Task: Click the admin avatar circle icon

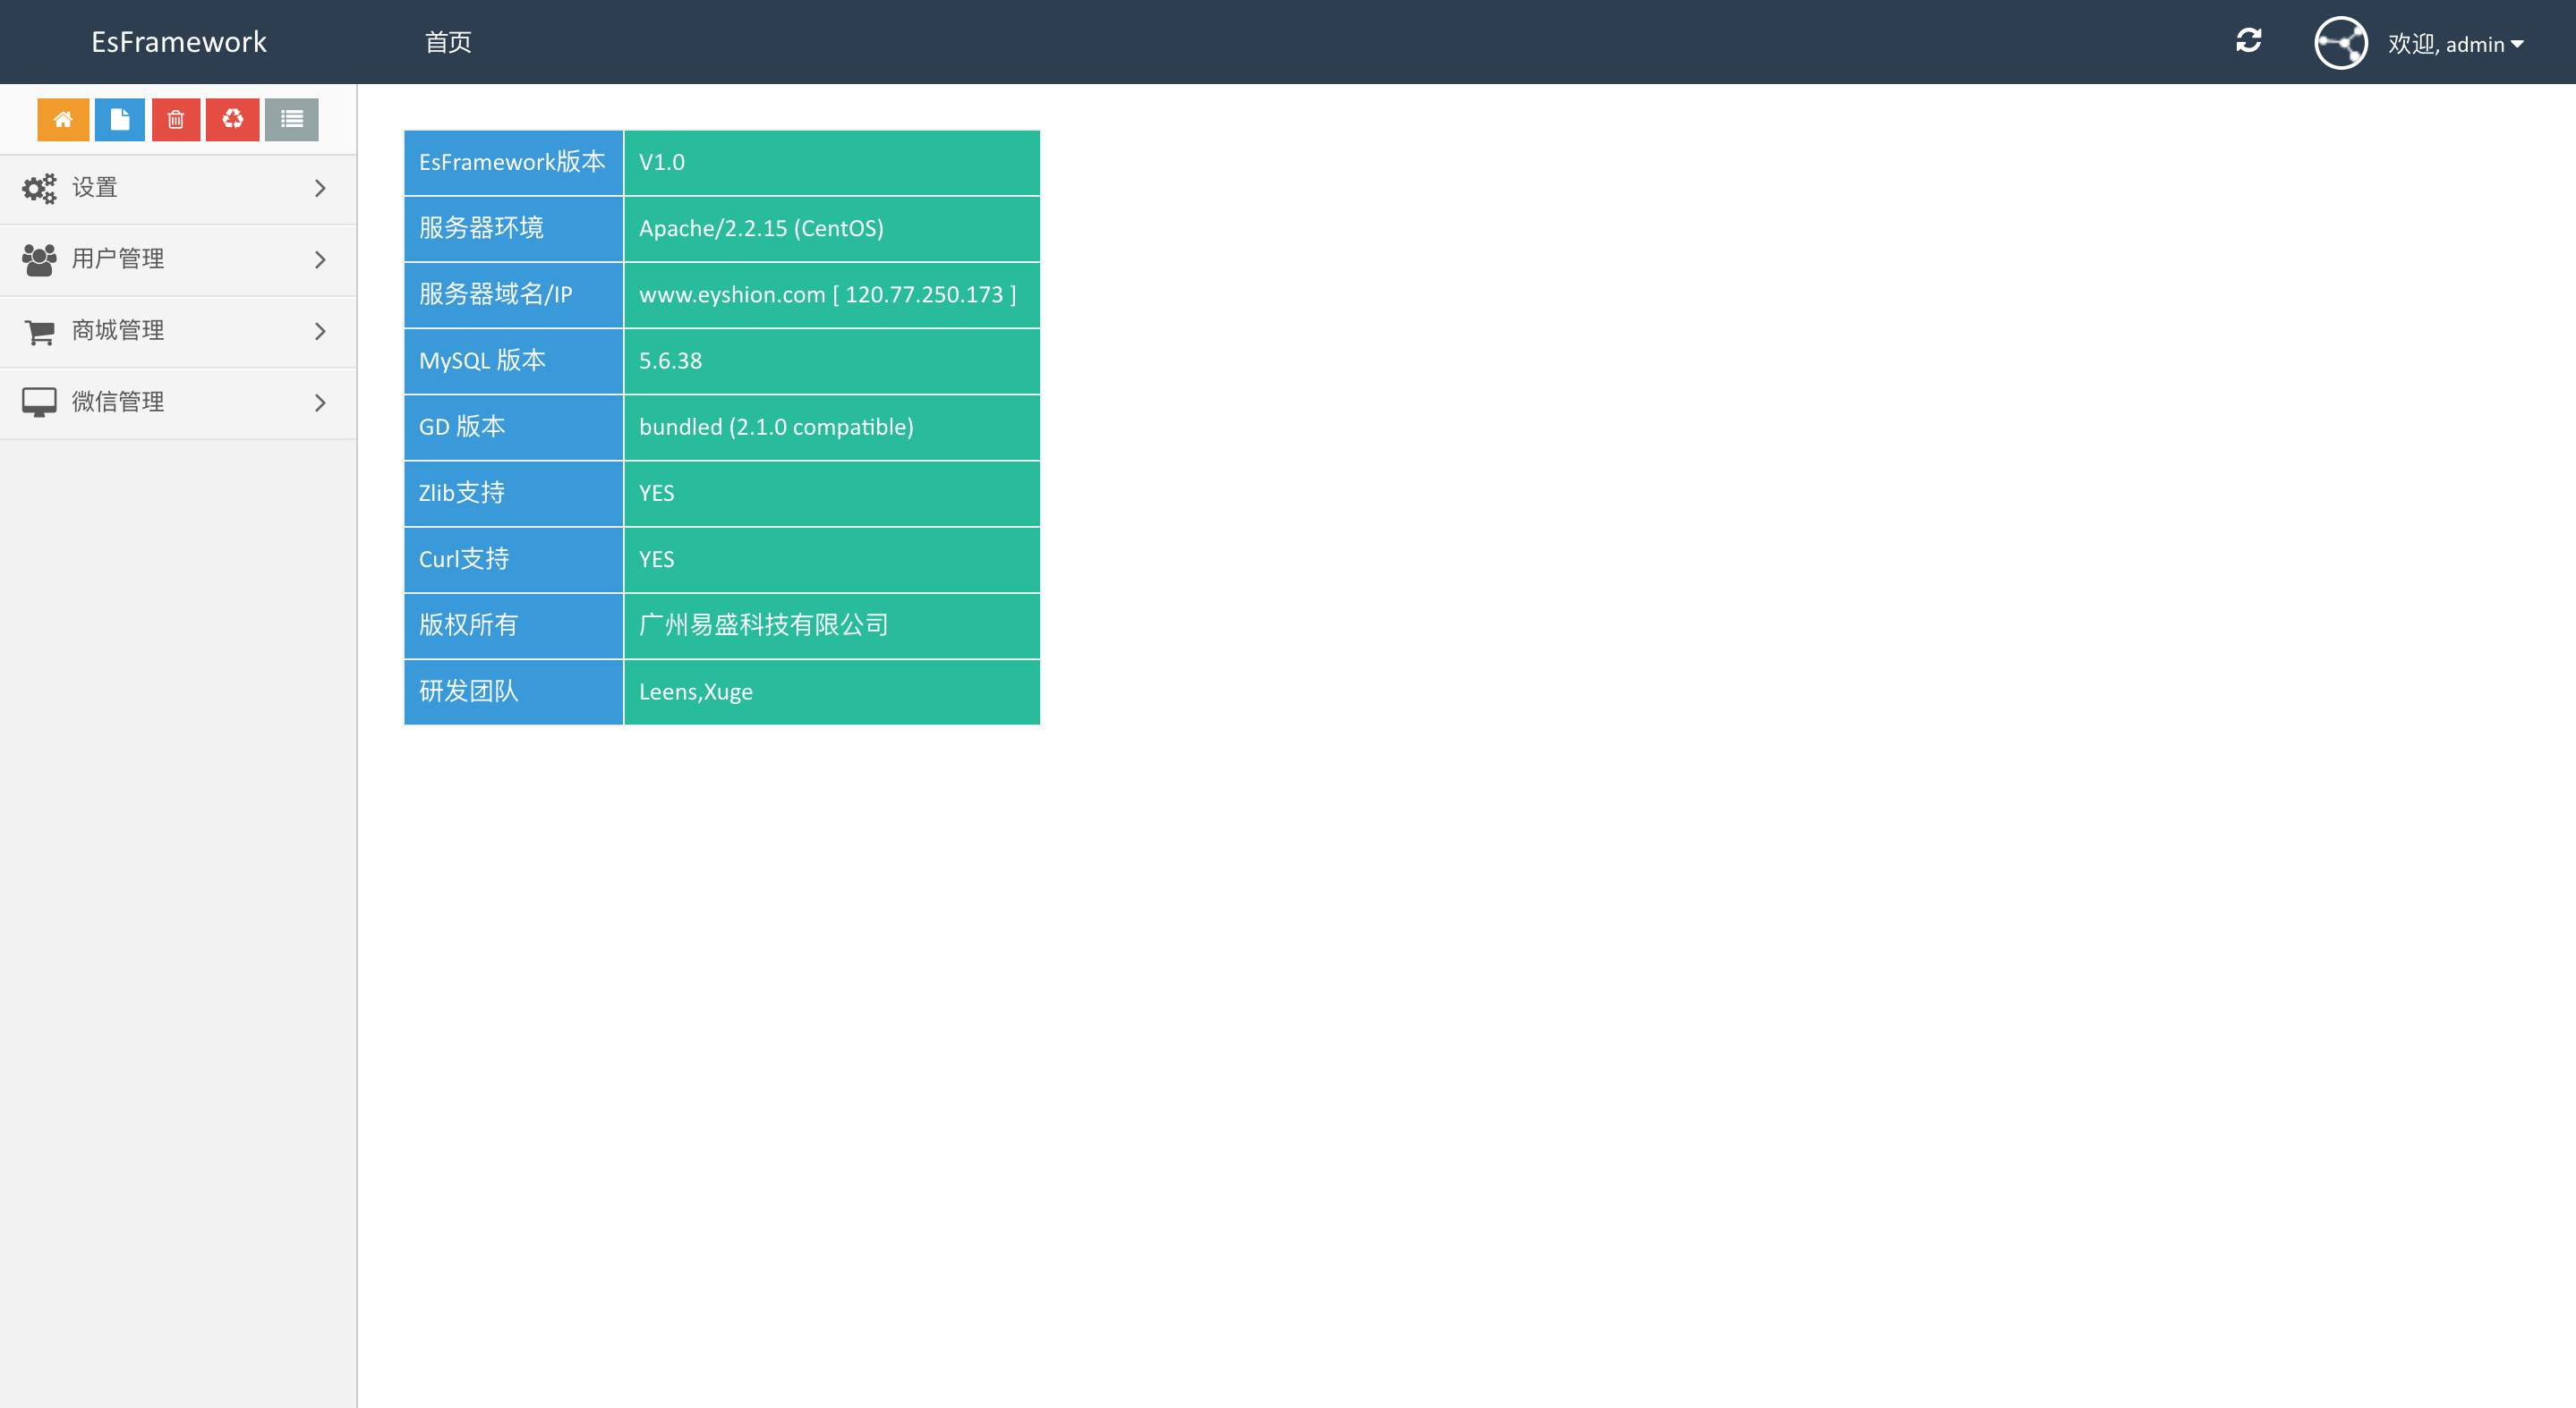Action: point(2341,43)
